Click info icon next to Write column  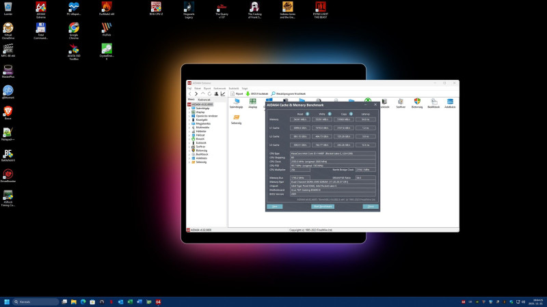point(330,114)
